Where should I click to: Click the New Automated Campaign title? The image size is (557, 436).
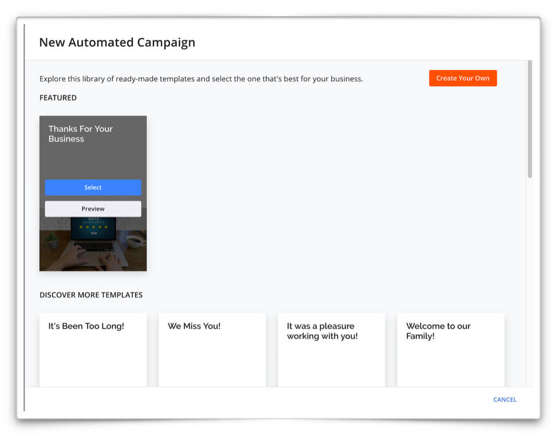click(x=117, y=42)
